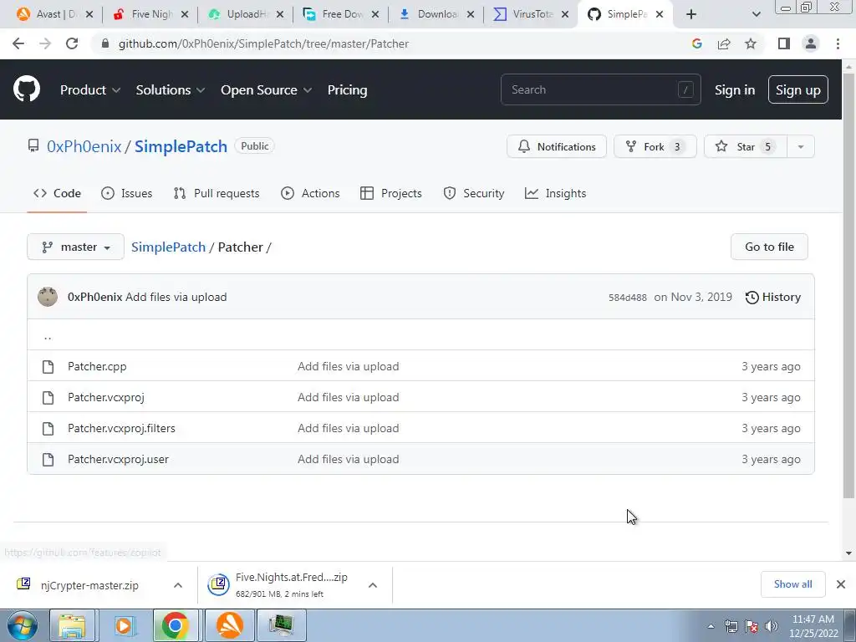Go to parent directory (..)
Screen dimensions: 856x642
[x=48, y=336]
